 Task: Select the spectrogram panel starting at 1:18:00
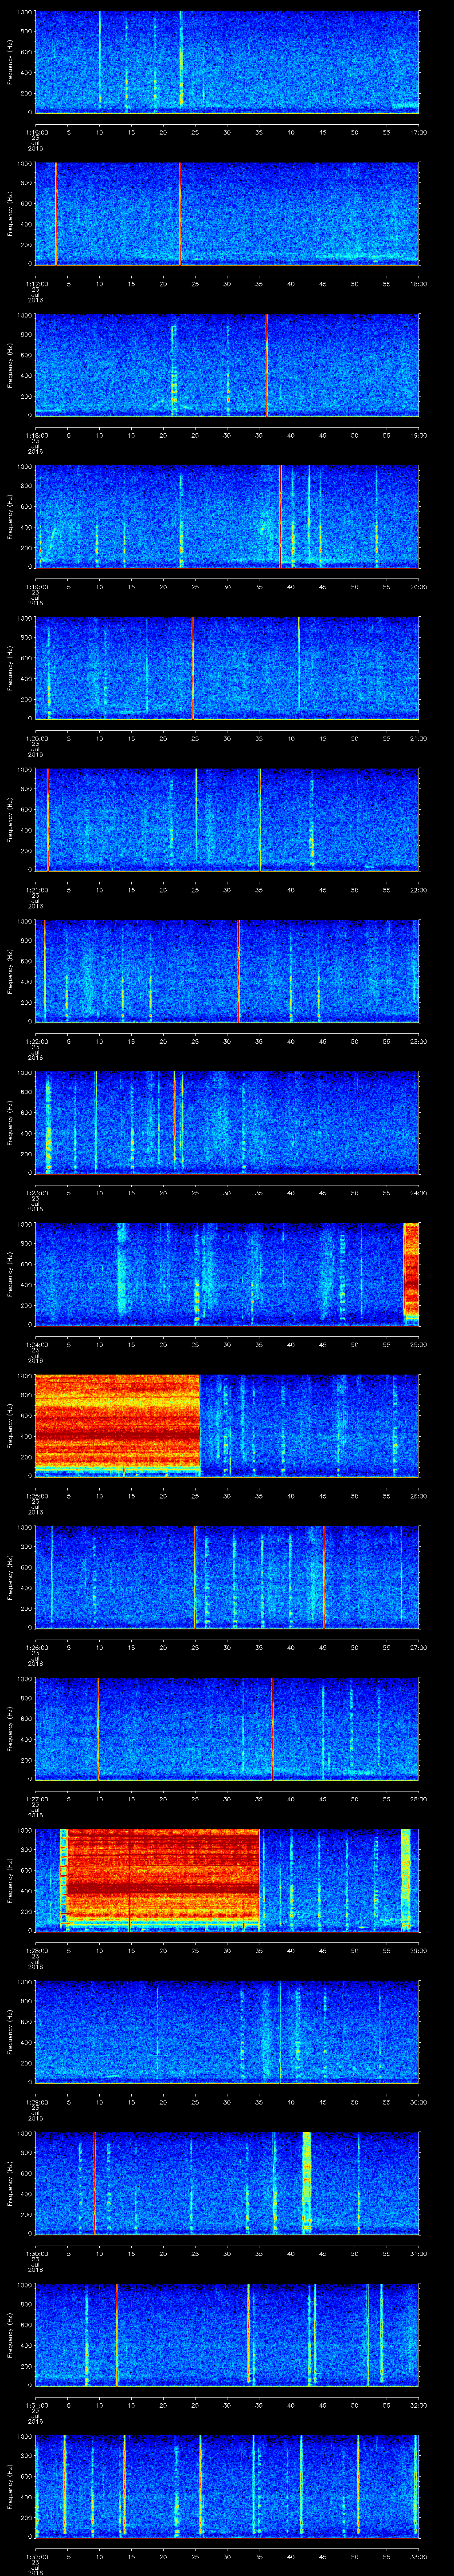pyautogui.click(x=227, y=365)
